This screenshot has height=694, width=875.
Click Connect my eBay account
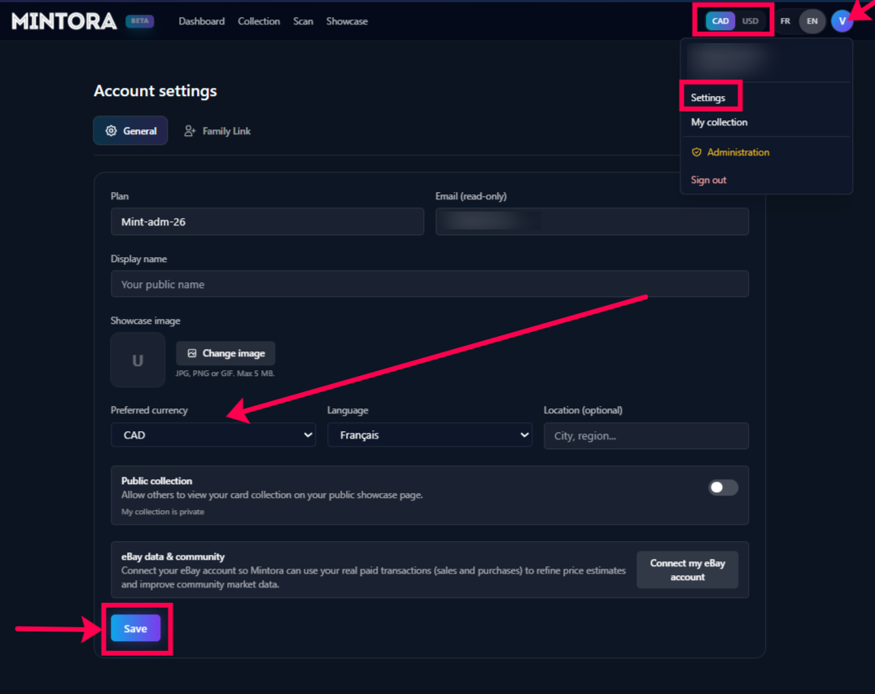pyautogui.click(x=687, y=570)
